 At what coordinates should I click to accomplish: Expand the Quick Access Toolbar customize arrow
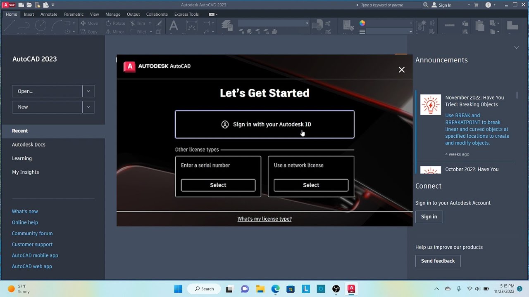pos(53,5)
